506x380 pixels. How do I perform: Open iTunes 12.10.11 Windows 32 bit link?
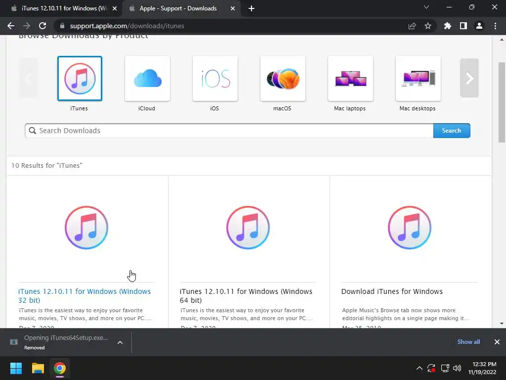click(x=84, y=296)
